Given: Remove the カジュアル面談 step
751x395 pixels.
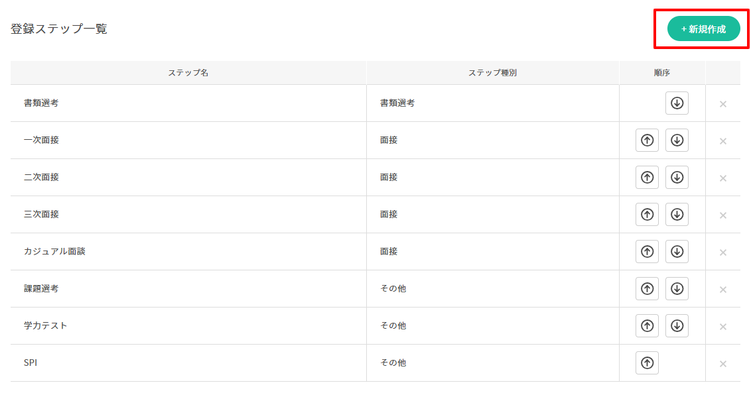Looking at the screenshot, I should click(723, 253).
